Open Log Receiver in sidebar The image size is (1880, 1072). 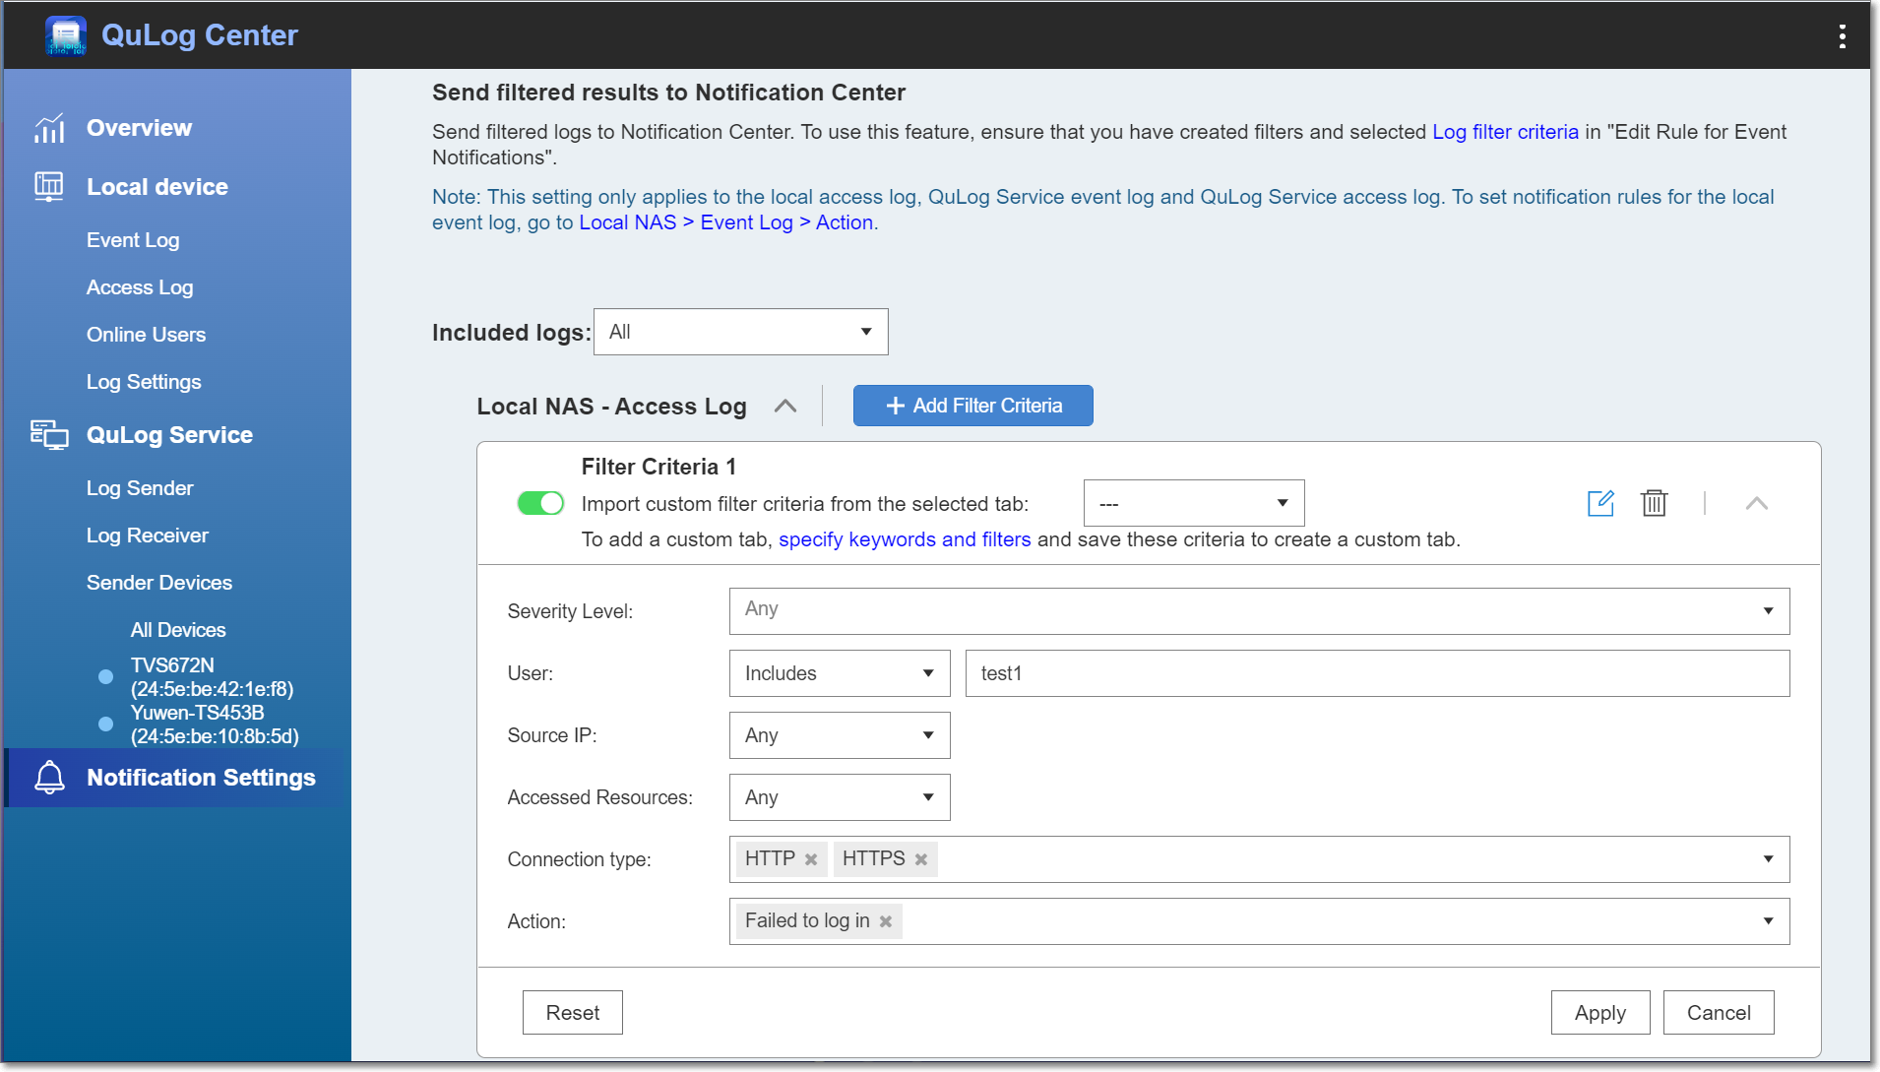point(148,536)
